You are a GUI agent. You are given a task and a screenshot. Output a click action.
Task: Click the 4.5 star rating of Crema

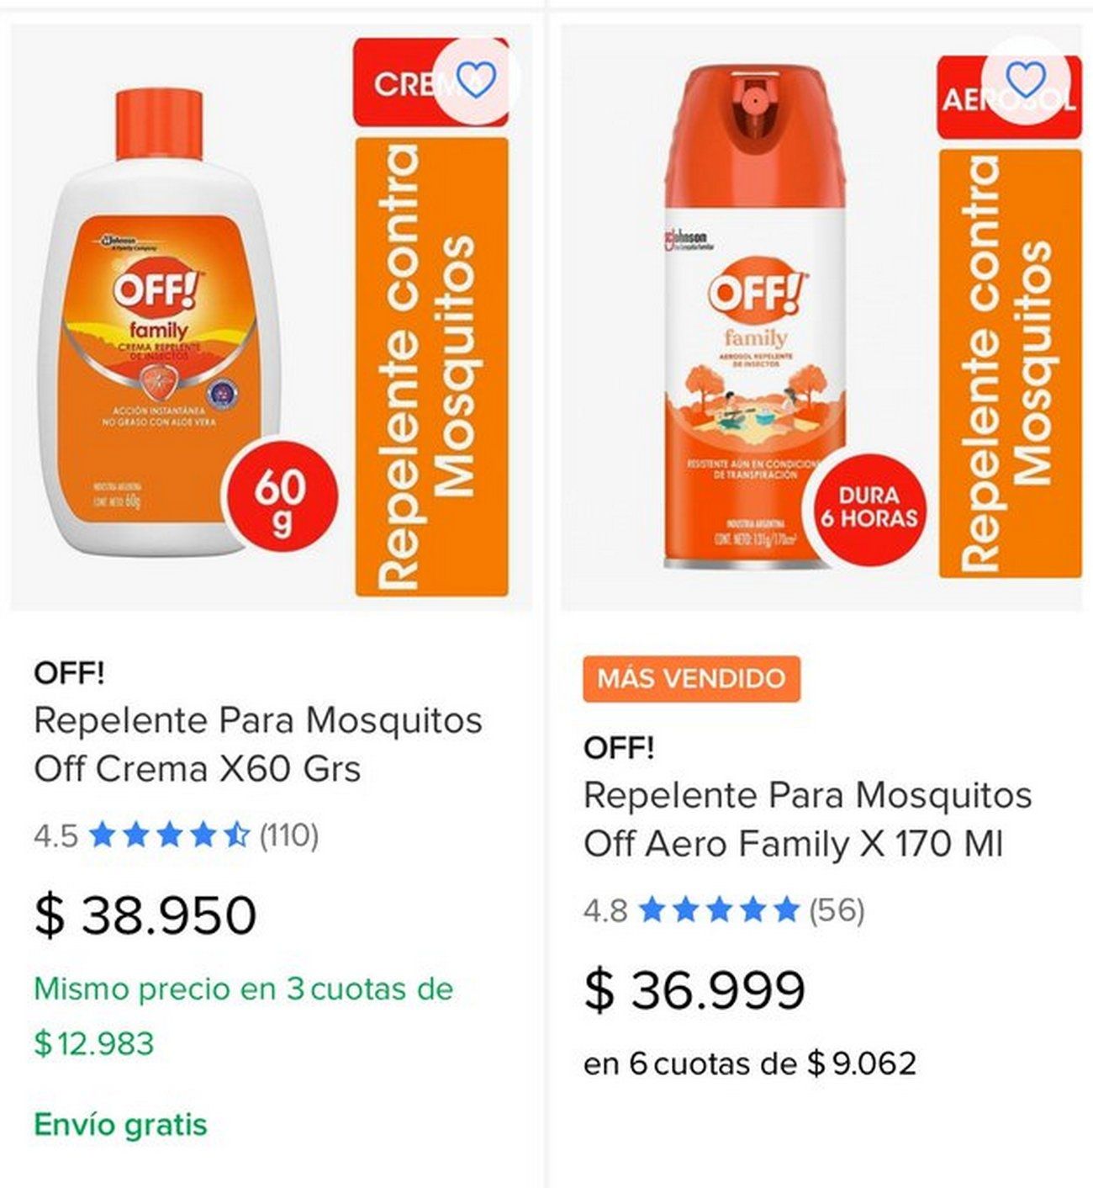(x=168, y=836)
